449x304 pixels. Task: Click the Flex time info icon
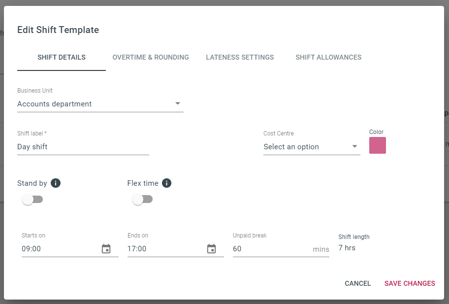click(x=167, y=183)
